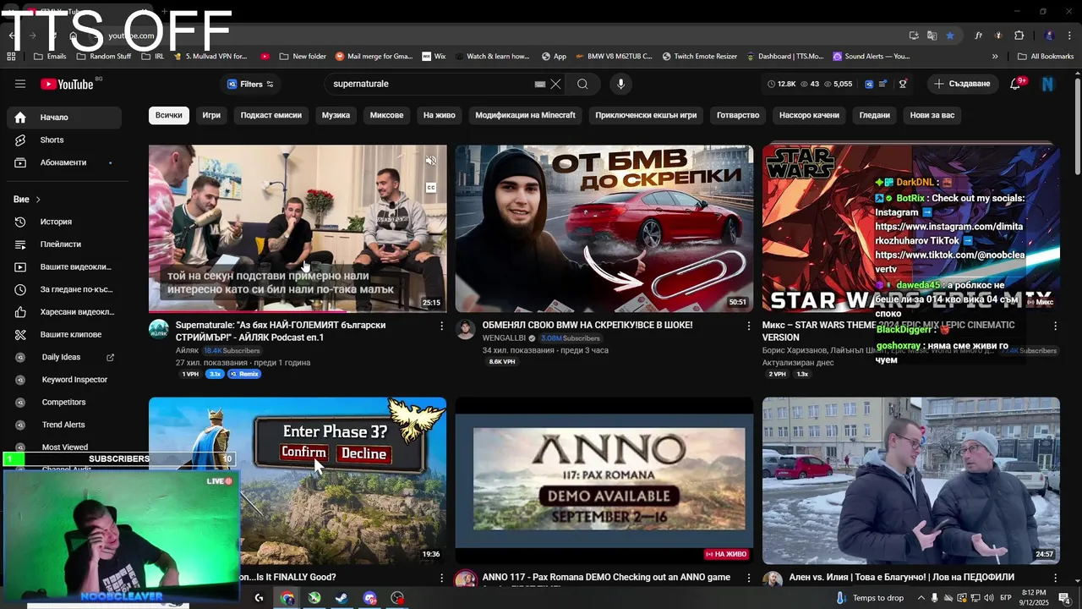Open the Random Stuff bookmarks folder

pyautogui.click(x=104, y=57)
